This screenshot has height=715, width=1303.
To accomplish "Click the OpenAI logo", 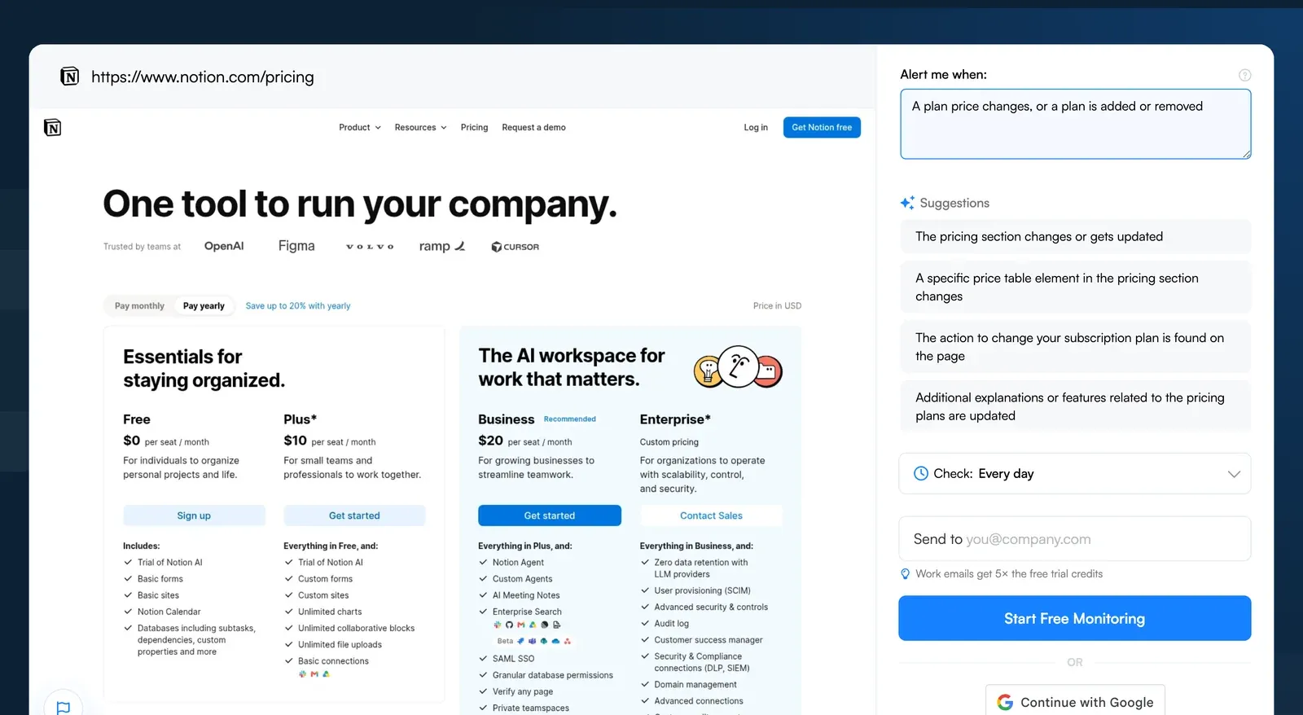I will [x=224, y=246].
